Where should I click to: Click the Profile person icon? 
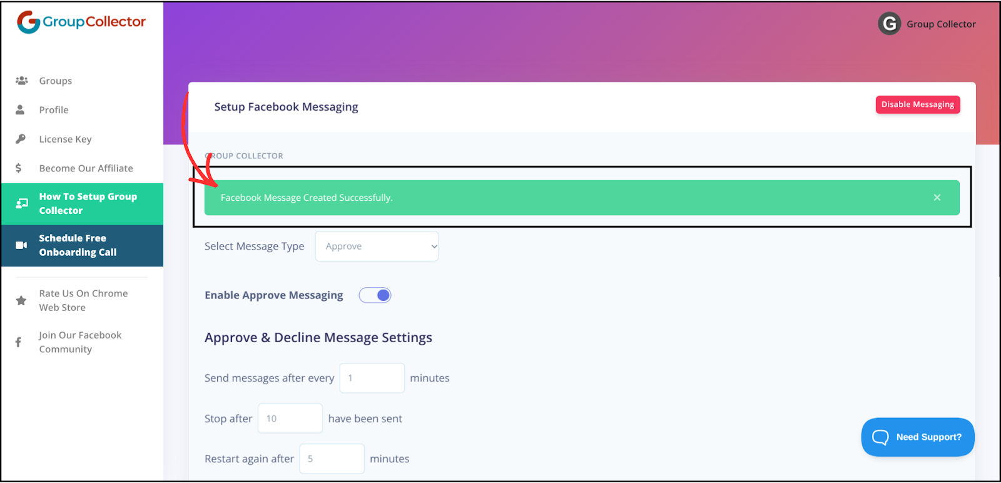click(x=20, y=109)
